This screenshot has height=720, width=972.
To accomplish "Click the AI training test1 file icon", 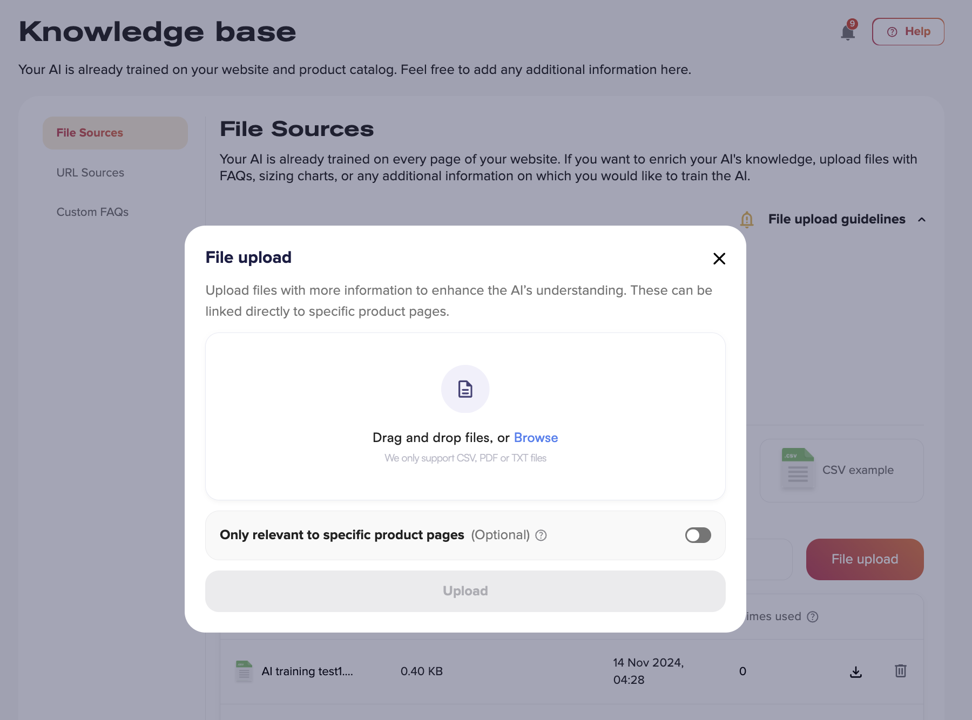I will tap(244, 671).
